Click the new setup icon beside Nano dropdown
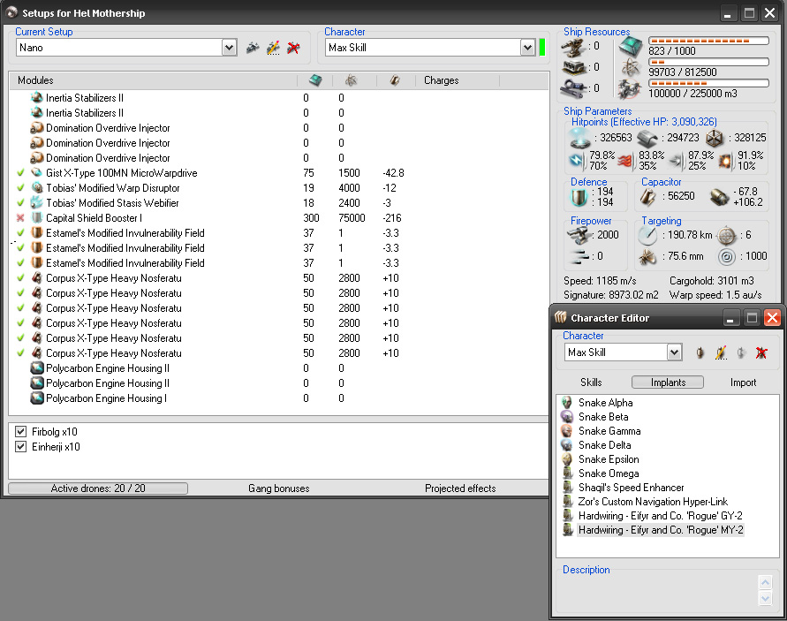Image resolution: width=787 pixels, height=621 pixels. [x=253, y=48]
